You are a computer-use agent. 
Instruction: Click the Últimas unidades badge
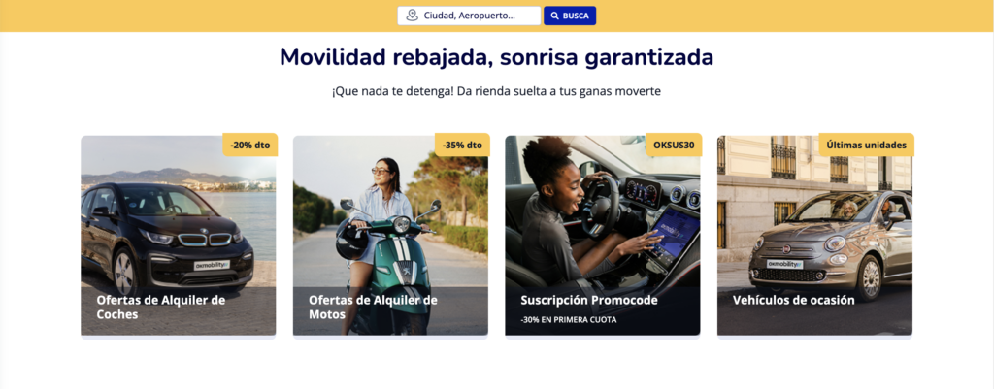867,145
